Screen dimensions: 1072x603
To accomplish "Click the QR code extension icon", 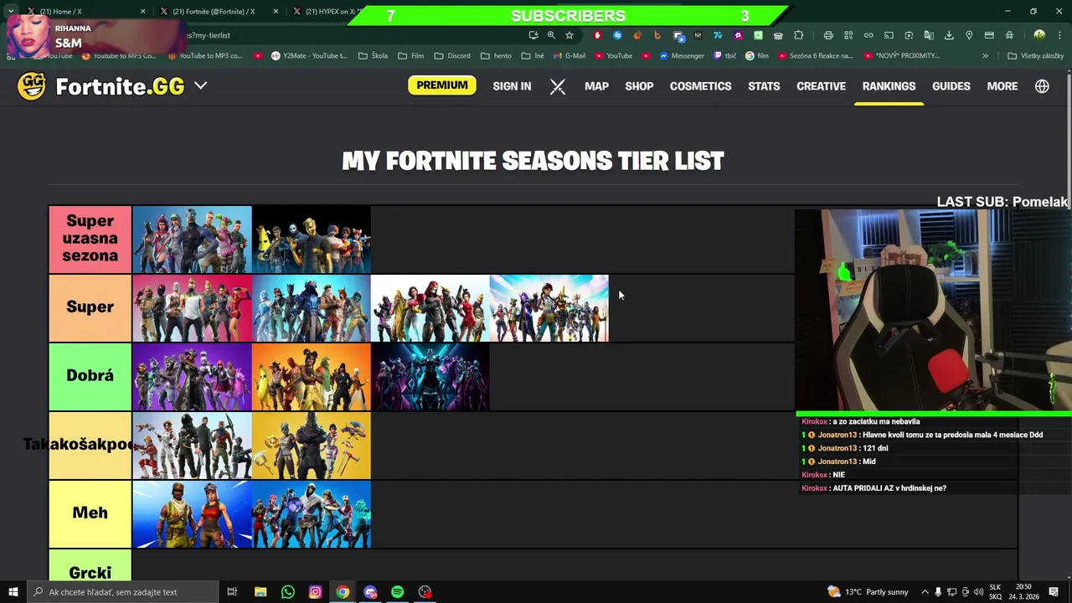I will (x=848, y=35).
